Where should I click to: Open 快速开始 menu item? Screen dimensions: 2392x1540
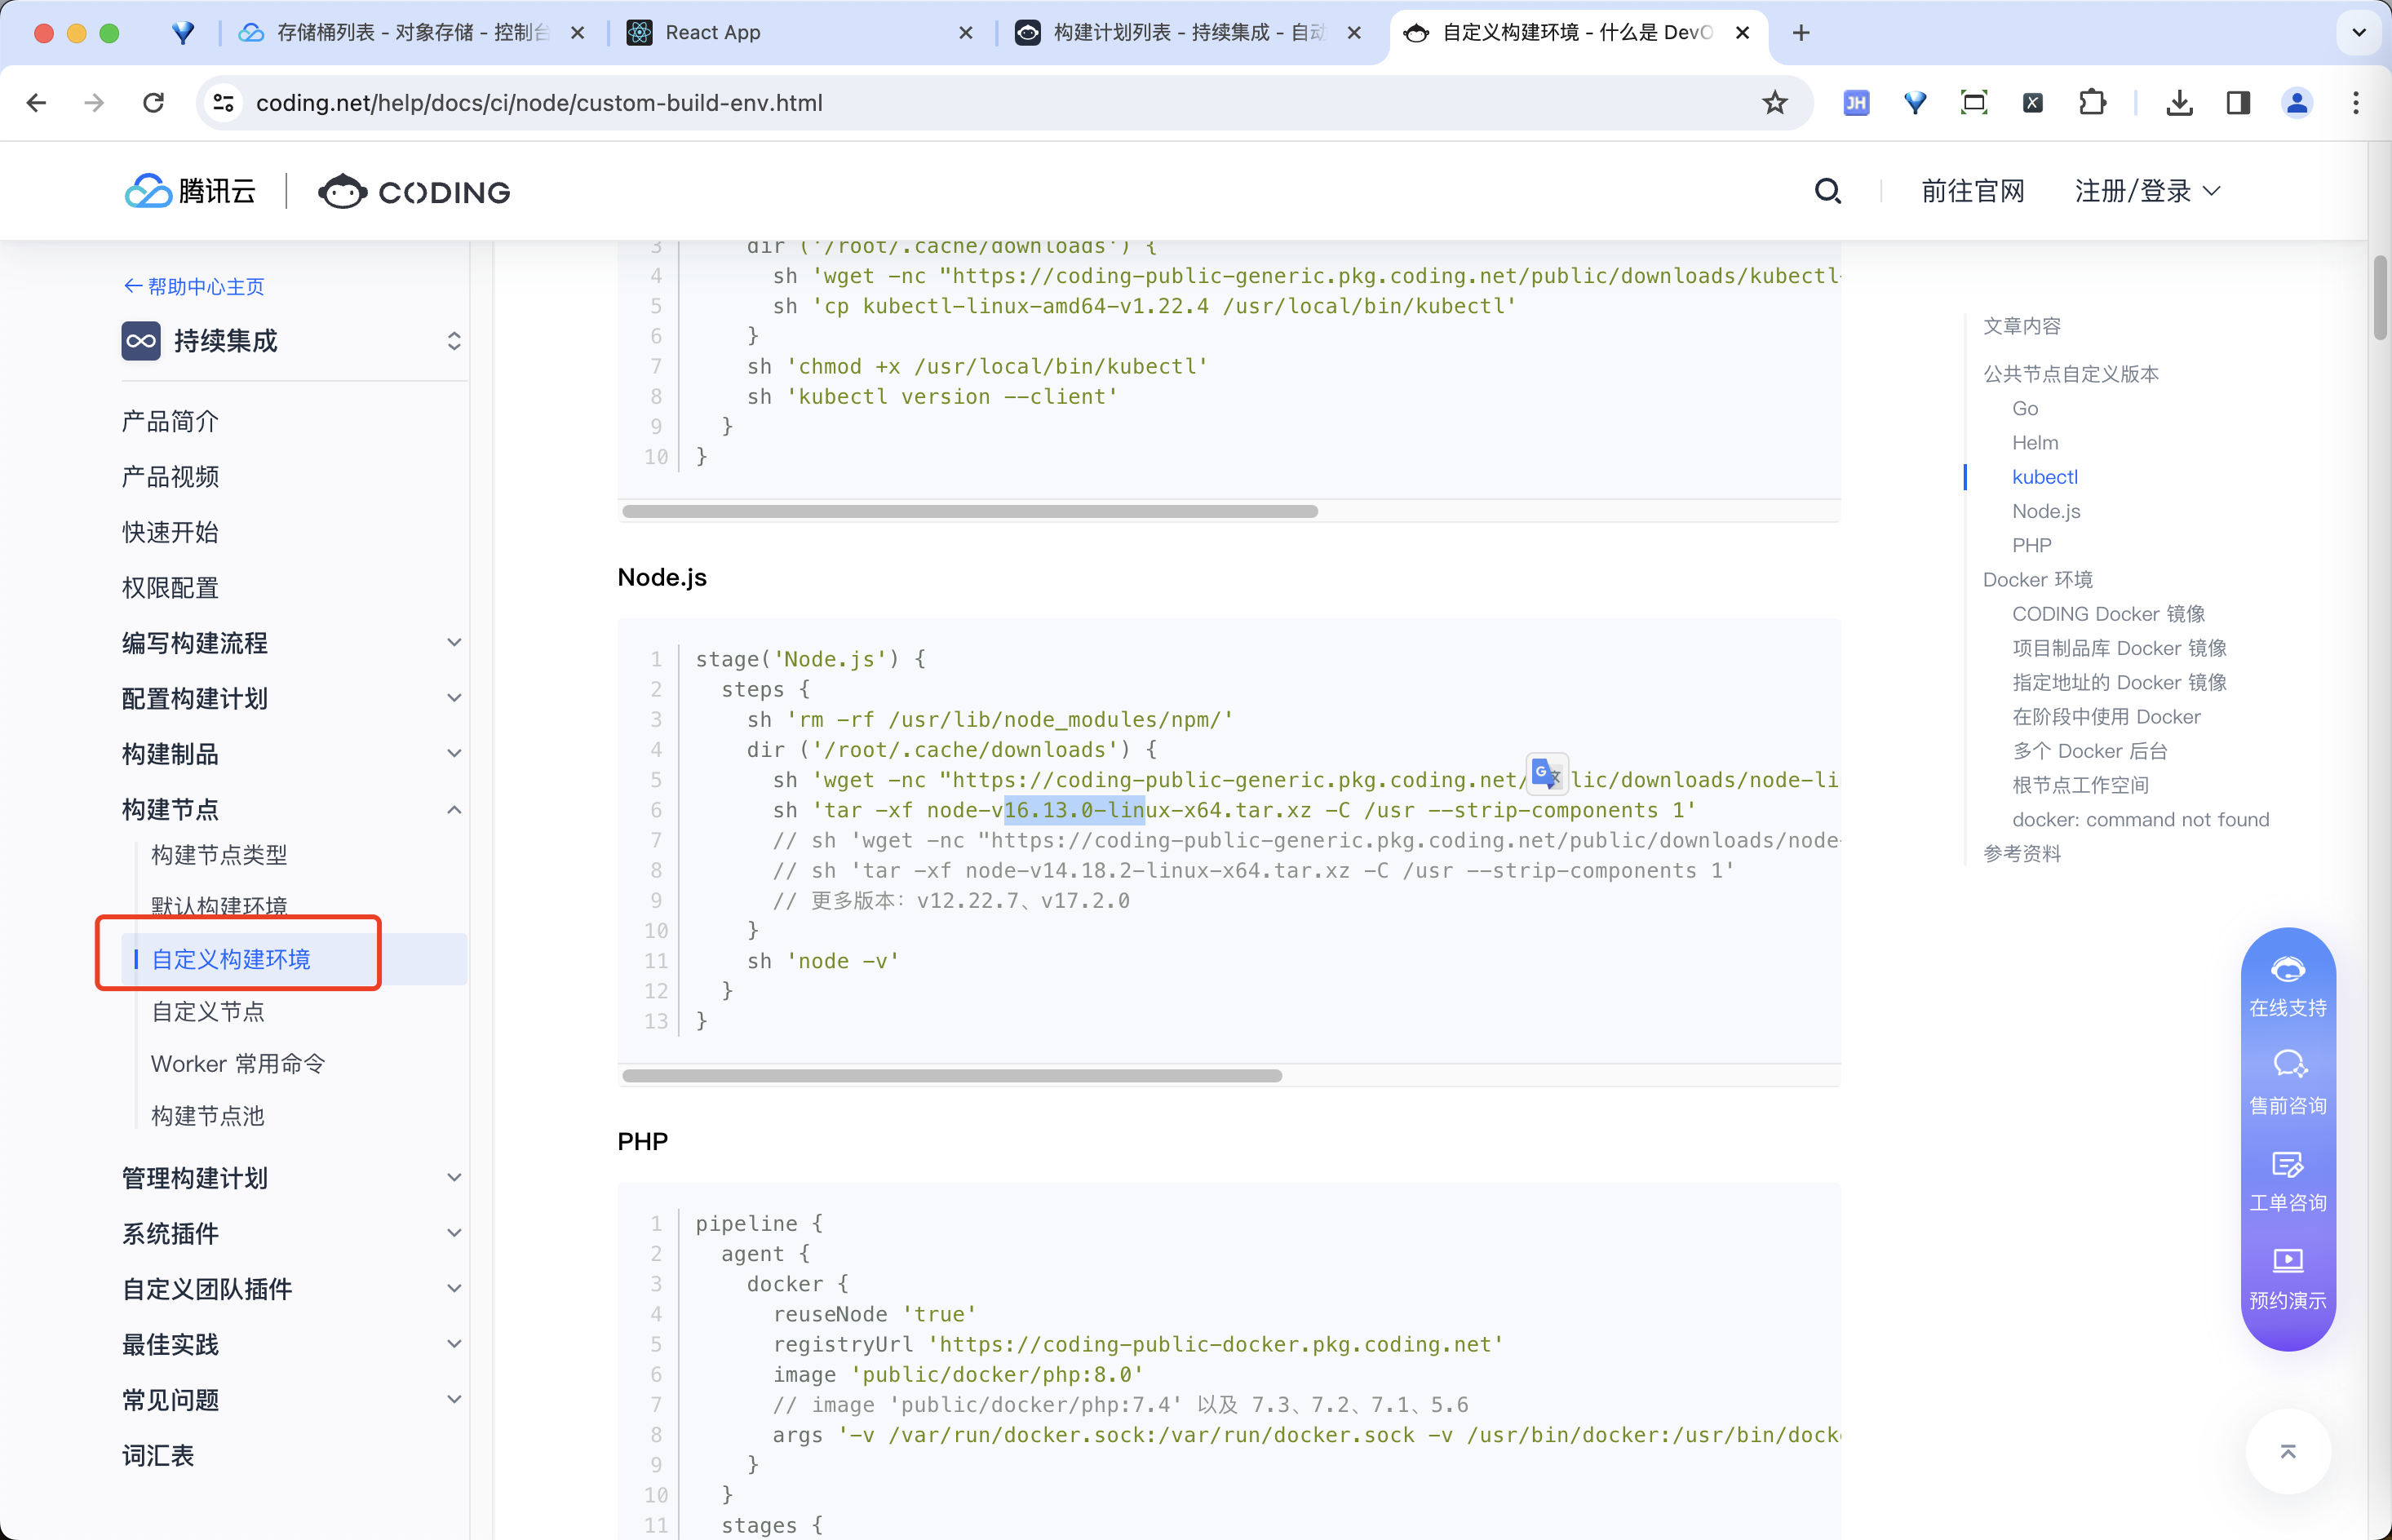coord(170,532)
